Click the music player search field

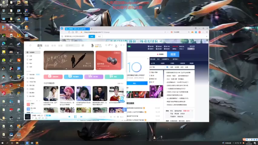[x=73, y=45]
